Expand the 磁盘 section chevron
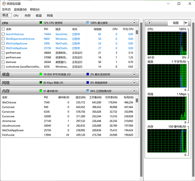This screenshot has height=181, width=195. [134, 74]
